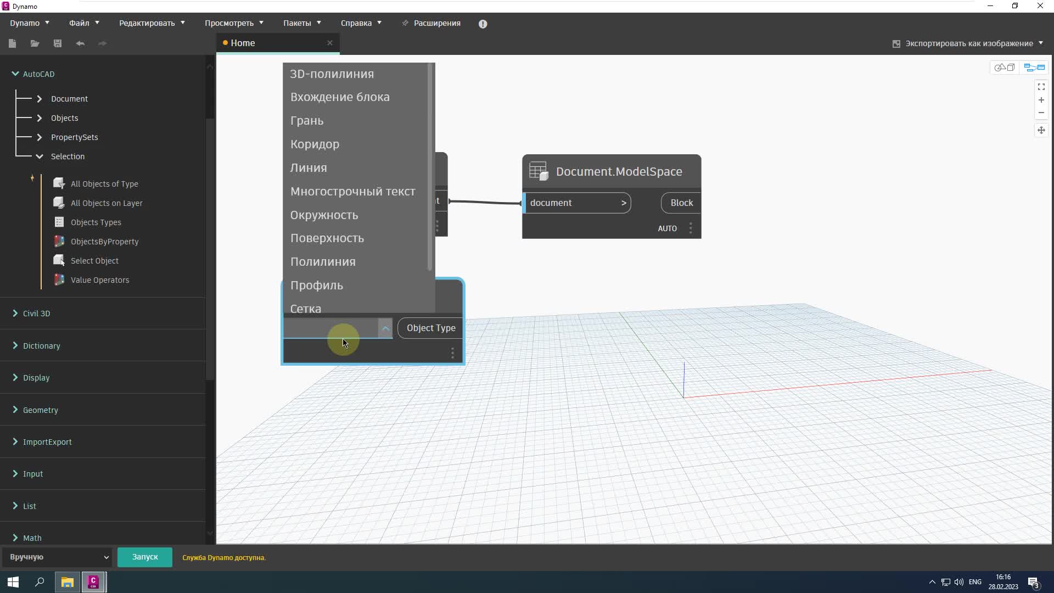1054x593 pixels.
Task: Click the Object Type output port
Action: pyautogui.click(x=430, y=328)
